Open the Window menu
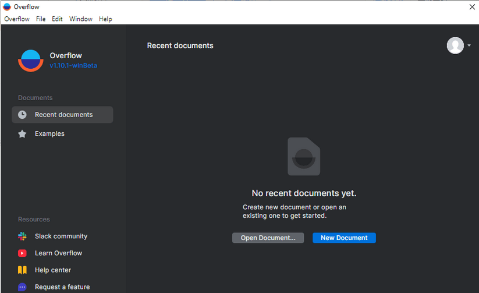This screenshot has height=293, width=479. pyautogui.click(x=81, y=19)
